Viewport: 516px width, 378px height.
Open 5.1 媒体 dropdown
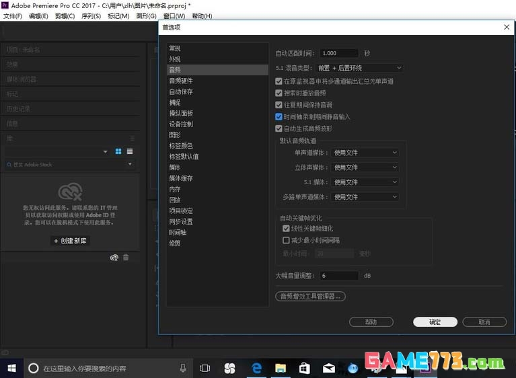pos(365,182)
